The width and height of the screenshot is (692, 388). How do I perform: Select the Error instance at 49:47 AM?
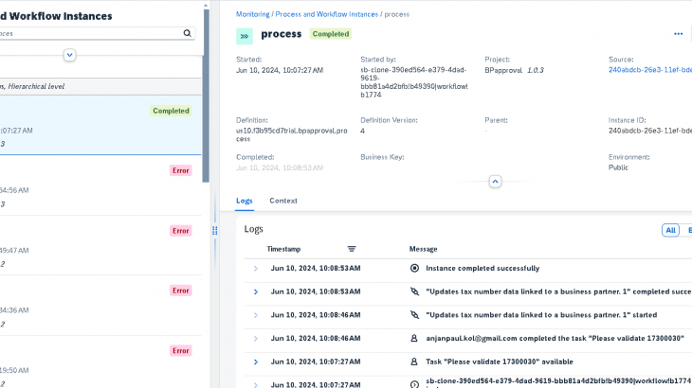(100, 246)
